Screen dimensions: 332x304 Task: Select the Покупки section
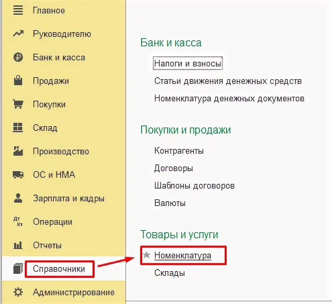coord(49,104)
